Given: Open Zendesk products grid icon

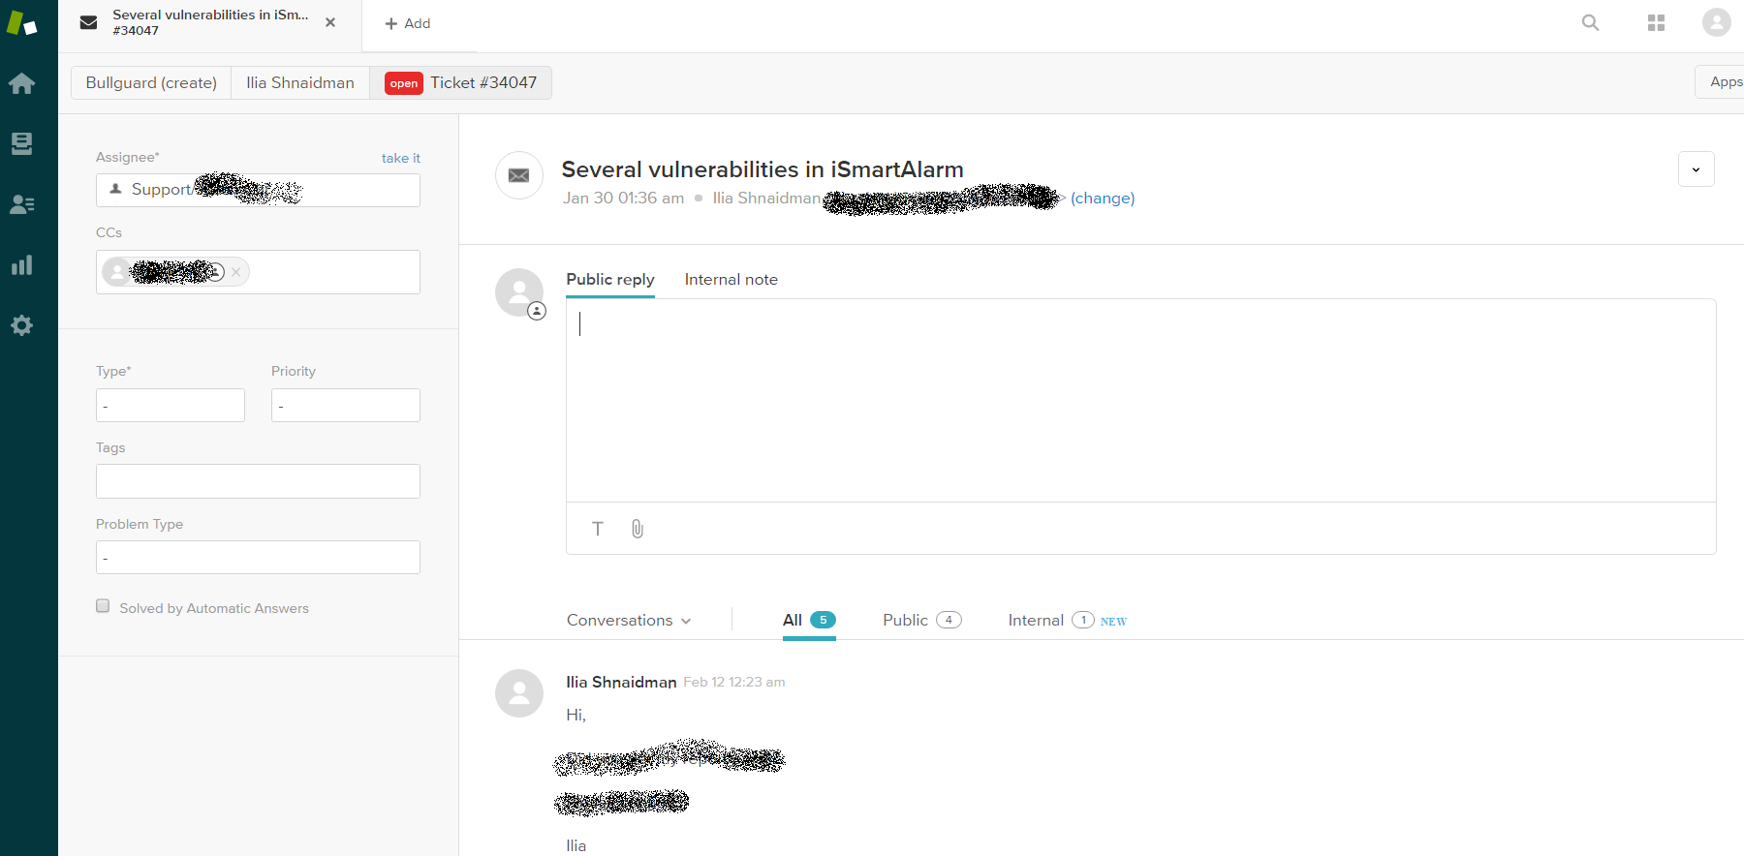Looking at the screenshot, I should click(x=1656, y=22).
